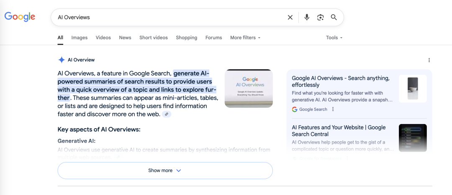This screenshot has height=195, width=452.
Task: Click the 'AI Overview' heading label
Action: click(x=81, y=60)
